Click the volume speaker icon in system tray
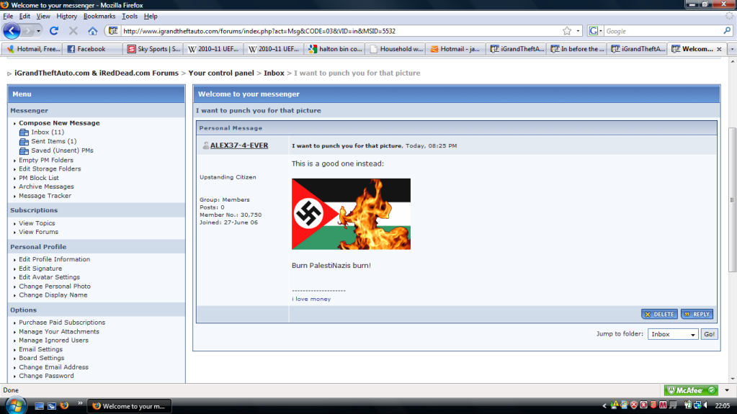 tap(705, 405)
